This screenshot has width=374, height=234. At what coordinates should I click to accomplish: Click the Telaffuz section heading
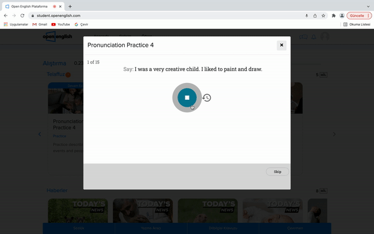tap(55, 74)
